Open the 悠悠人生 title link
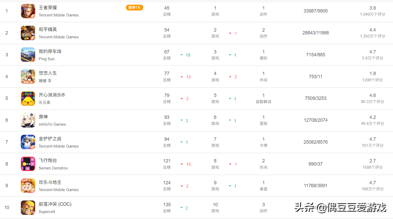The width and height of the screenshot is (393, 219). coord(48,73)
